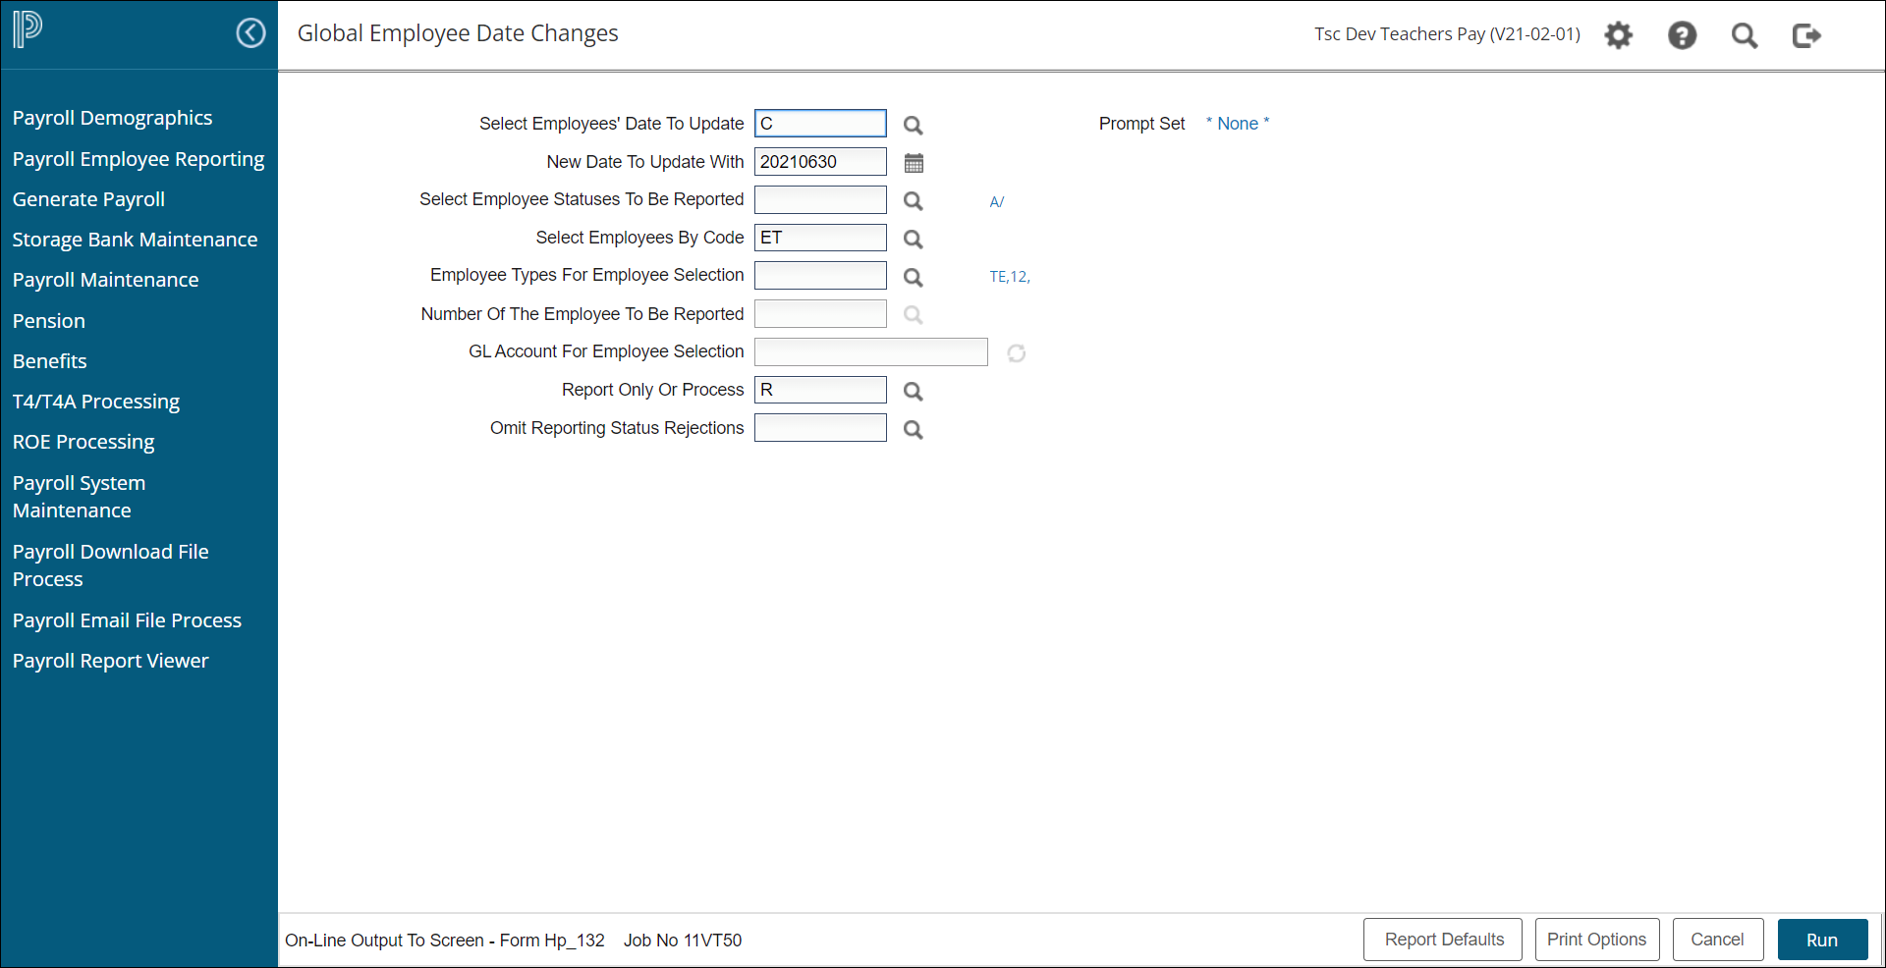Screen dimensions: 1886x968
Task: Click the Print Options button
Action: (1596, 940)
